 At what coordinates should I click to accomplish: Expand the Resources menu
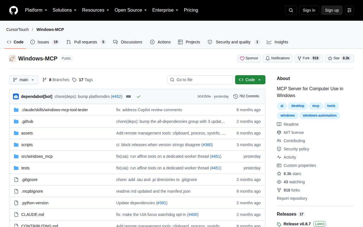click(x=96, y=10)
